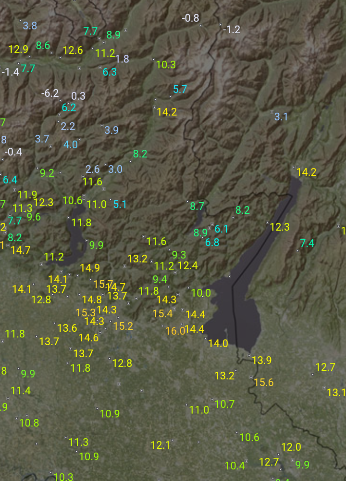
Task: Select the 3.1 temperature label
Action: point(281,117)
